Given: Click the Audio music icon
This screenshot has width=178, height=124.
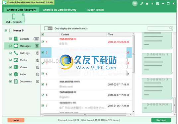Looking at the screenshot, I should pos(16,74).
